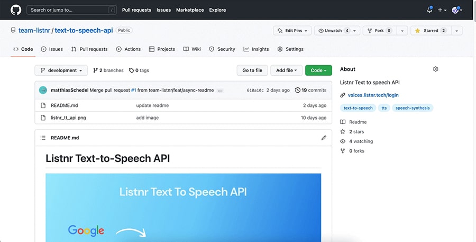Click the voices.listnr.tech link icon
This screenshot has width=476, height=242.
[343, 95]
